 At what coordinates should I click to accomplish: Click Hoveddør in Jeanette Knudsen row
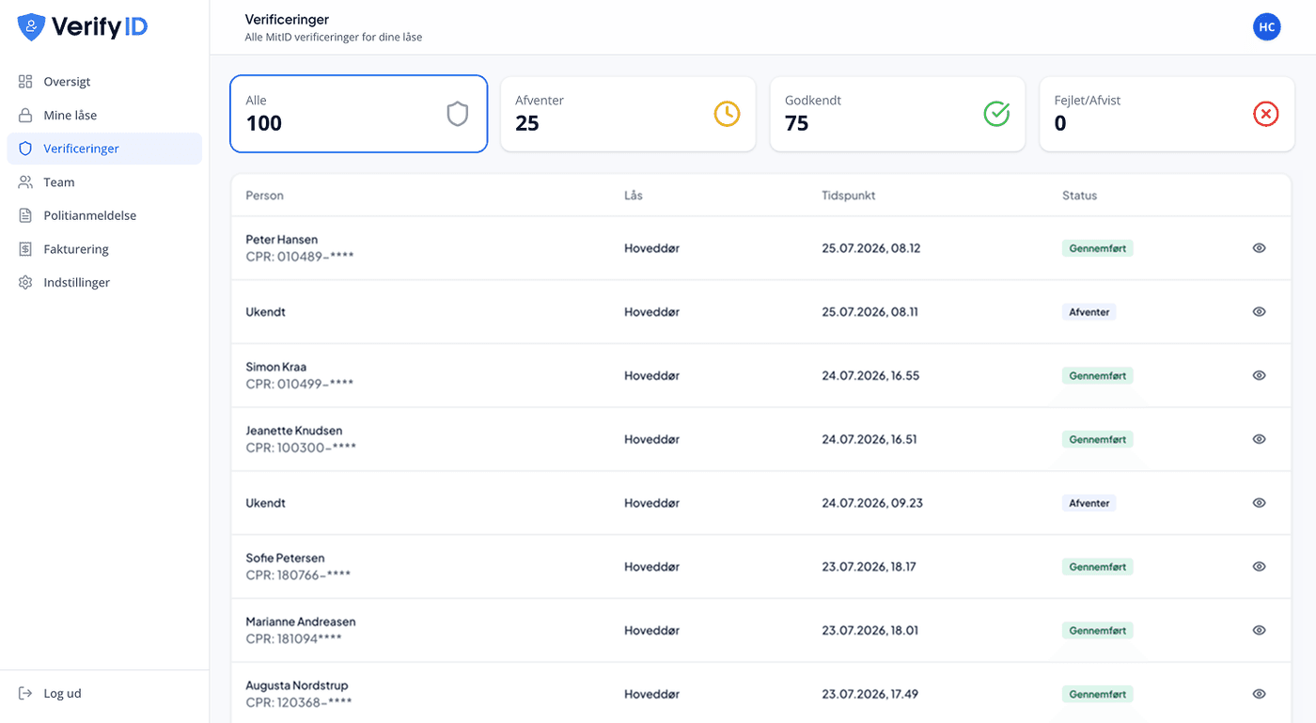pos(651,439)
